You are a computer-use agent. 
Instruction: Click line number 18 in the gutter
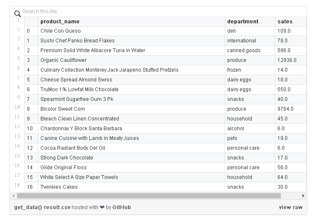click(x=17, y=185)
